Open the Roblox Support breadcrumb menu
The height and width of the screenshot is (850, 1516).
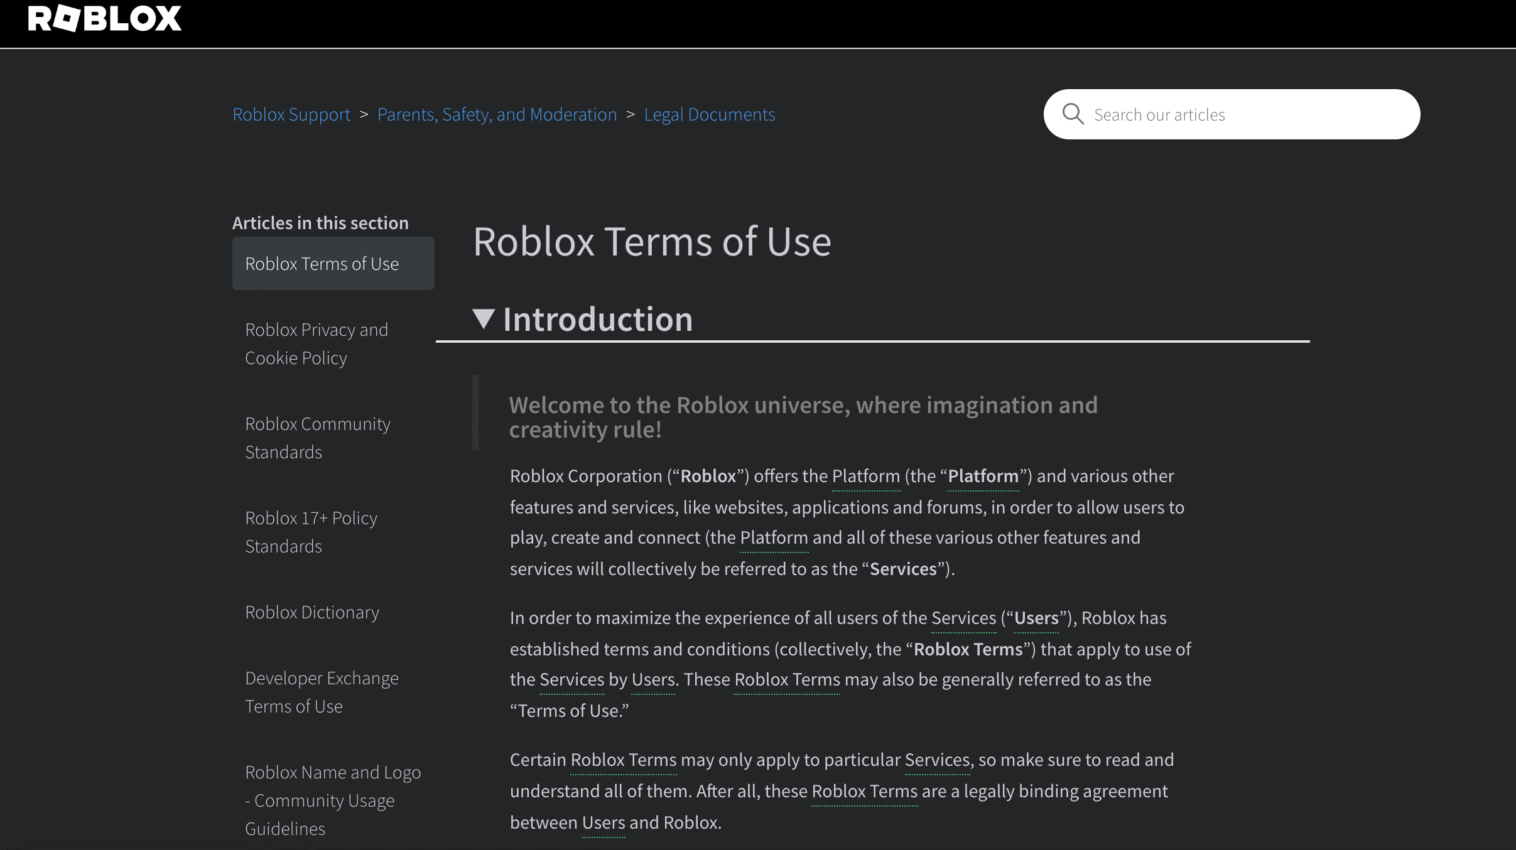(x=291, y=114)
